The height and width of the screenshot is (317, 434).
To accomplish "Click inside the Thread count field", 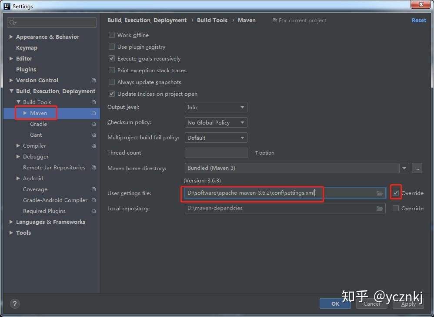I will pos(216,152).
